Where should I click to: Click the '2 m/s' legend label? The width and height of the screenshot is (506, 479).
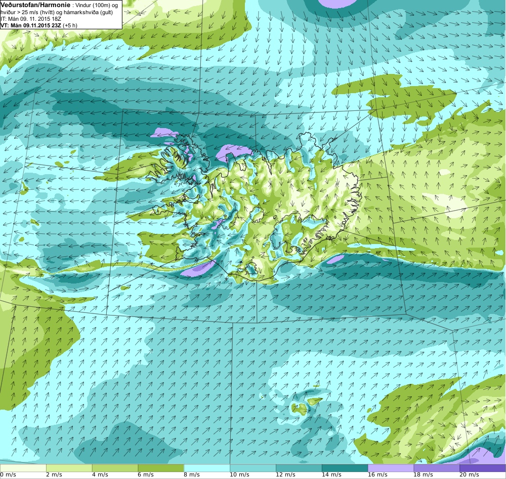click(54, 475)
